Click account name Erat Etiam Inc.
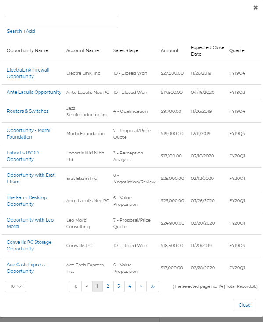Image resolution: width=263 pixels, height=322 pixels. tap(82, 179)
